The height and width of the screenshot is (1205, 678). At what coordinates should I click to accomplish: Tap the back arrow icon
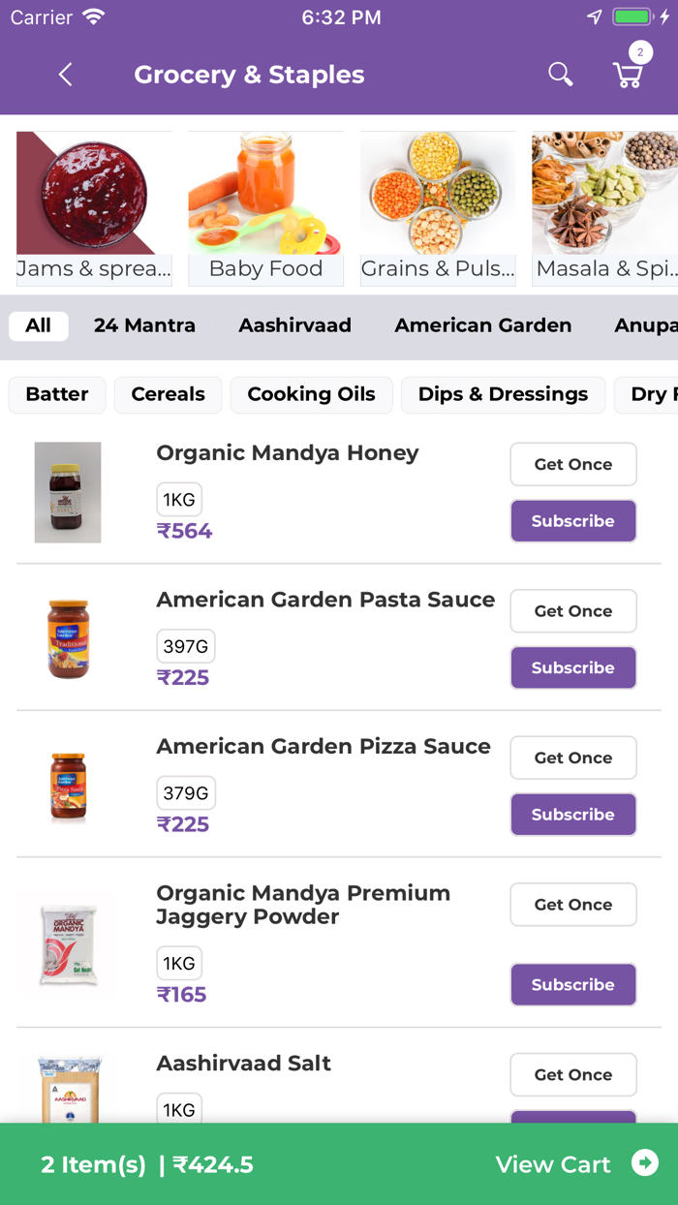(x=65, y=75)
